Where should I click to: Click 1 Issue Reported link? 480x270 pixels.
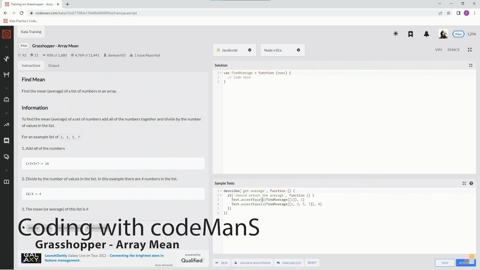145,55
